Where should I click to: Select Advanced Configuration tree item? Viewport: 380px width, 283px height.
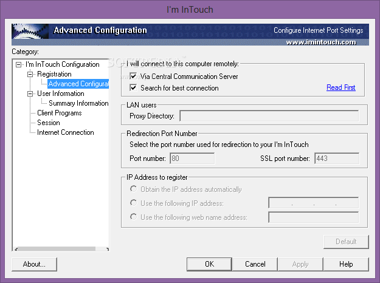(78, 84)
